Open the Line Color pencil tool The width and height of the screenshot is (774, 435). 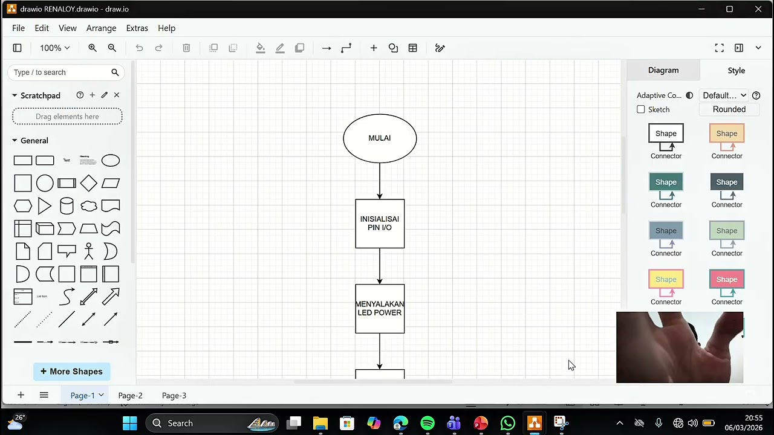[280, 48]
